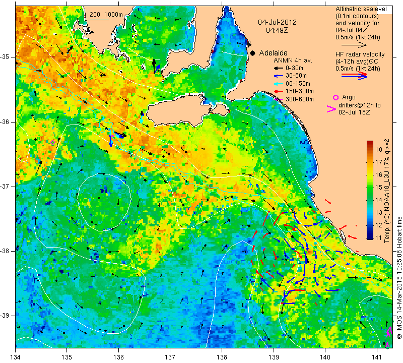This screenshot has height=363, width=403.
Task: Click the cyan 80-150m legend arrow
Action: (278, 84)
